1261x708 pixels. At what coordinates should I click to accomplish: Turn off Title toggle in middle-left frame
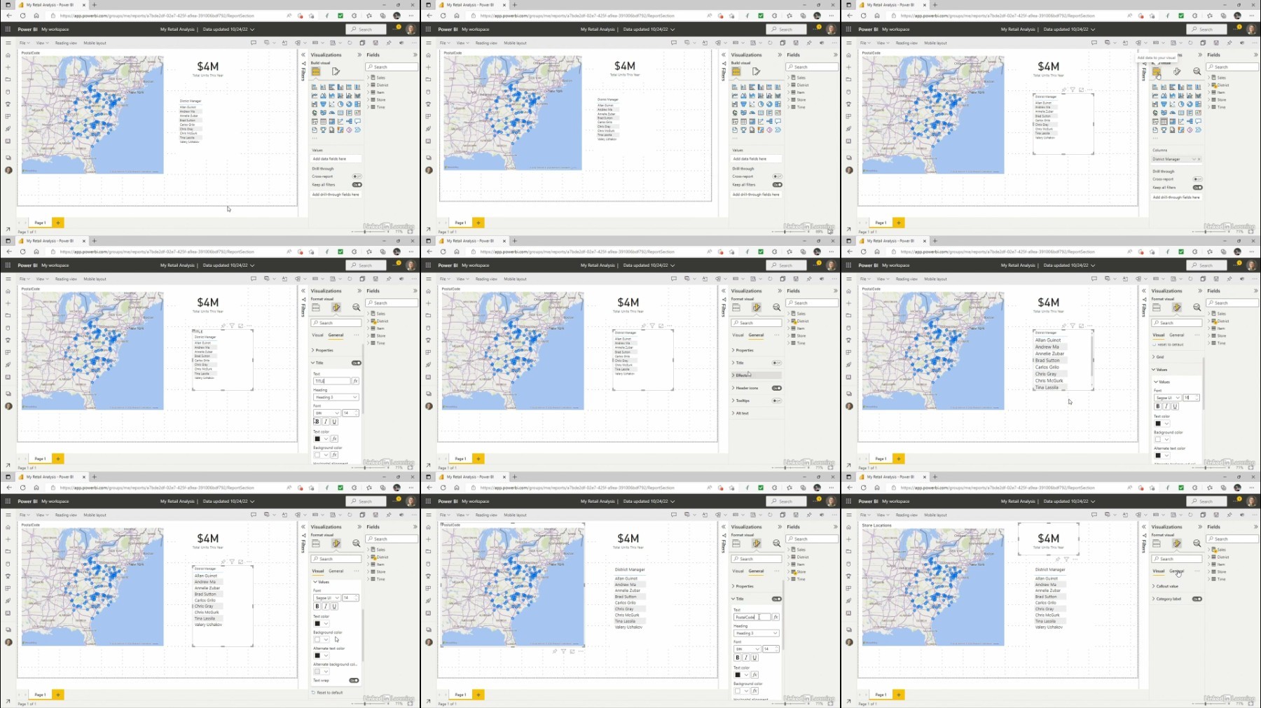[357, 363]
